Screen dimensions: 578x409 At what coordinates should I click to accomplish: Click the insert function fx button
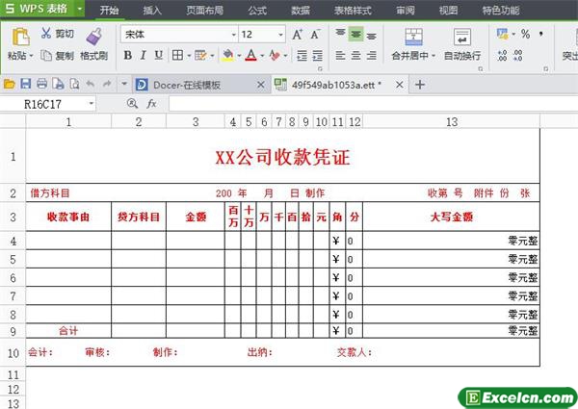coord(151,104)
